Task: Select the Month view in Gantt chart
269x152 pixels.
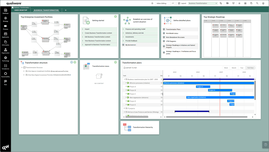Action: [234, 68]
